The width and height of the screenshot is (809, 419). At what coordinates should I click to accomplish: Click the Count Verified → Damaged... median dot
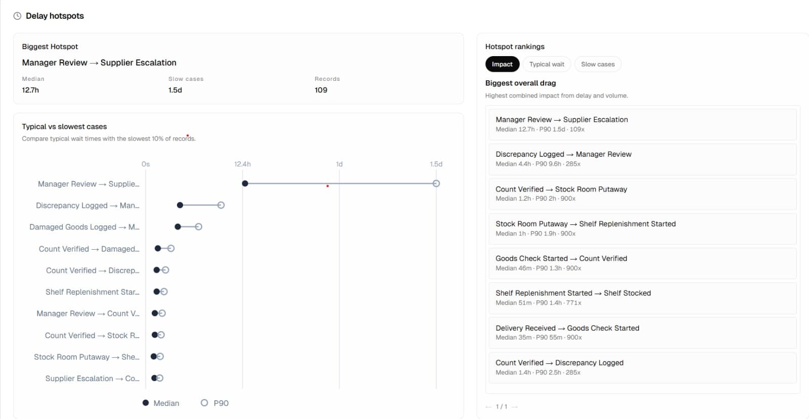click(158, 249)
